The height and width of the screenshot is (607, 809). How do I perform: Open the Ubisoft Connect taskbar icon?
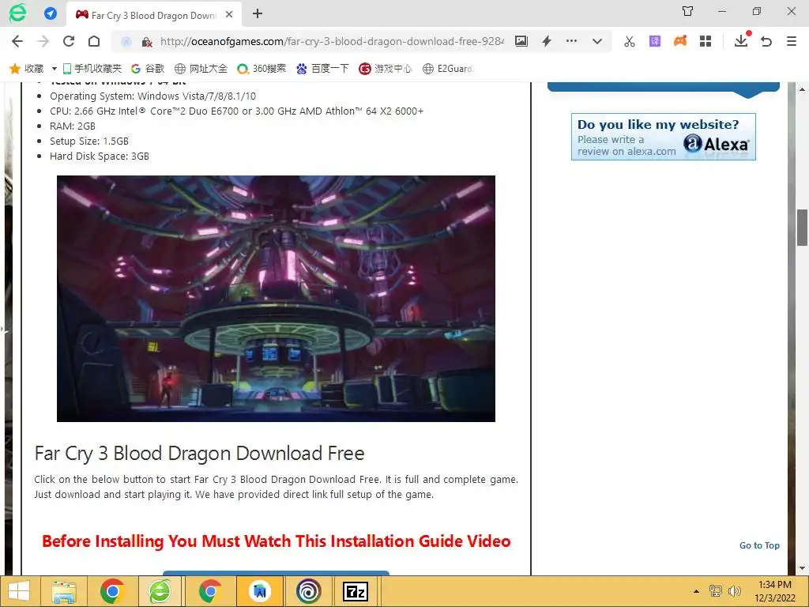pos(308,591)
